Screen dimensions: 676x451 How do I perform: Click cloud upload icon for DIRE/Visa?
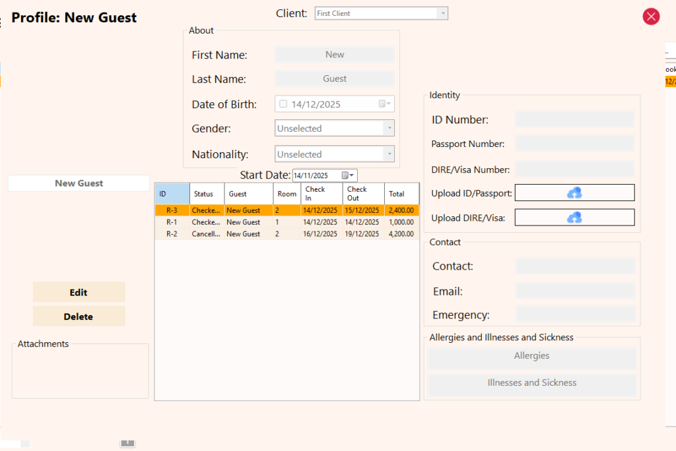coord(574,218)
